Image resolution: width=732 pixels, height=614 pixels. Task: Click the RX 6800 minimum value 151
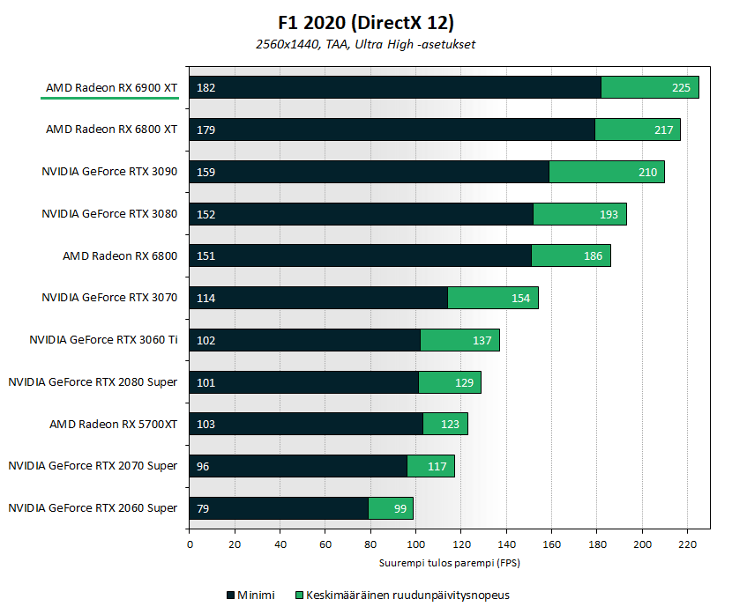205,256
